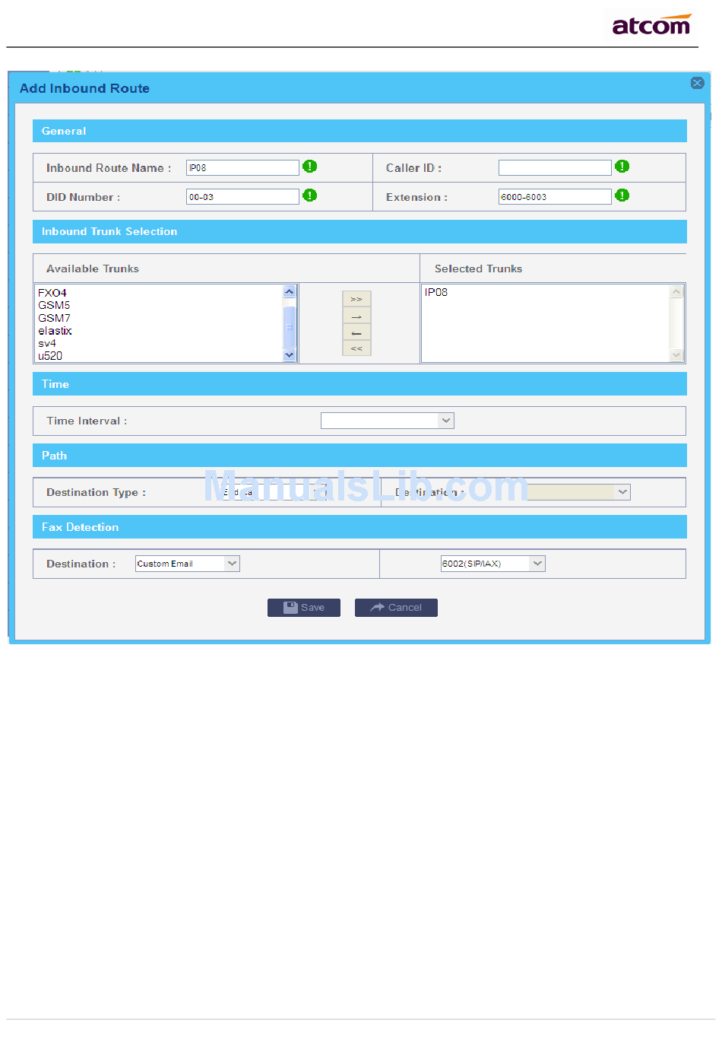The height and width of the screenshot is (1055, 722).
Task: Open the Time Interval dropdown
Action: (x=388, y=421)
